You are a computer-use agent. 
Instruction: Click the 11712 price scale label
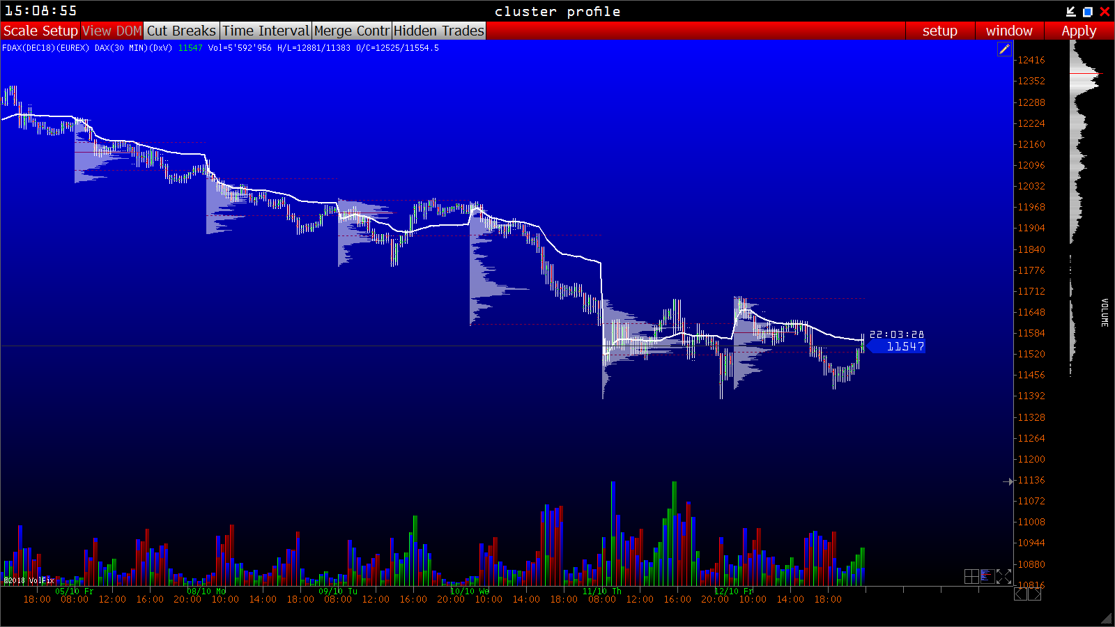point(1031,291)
